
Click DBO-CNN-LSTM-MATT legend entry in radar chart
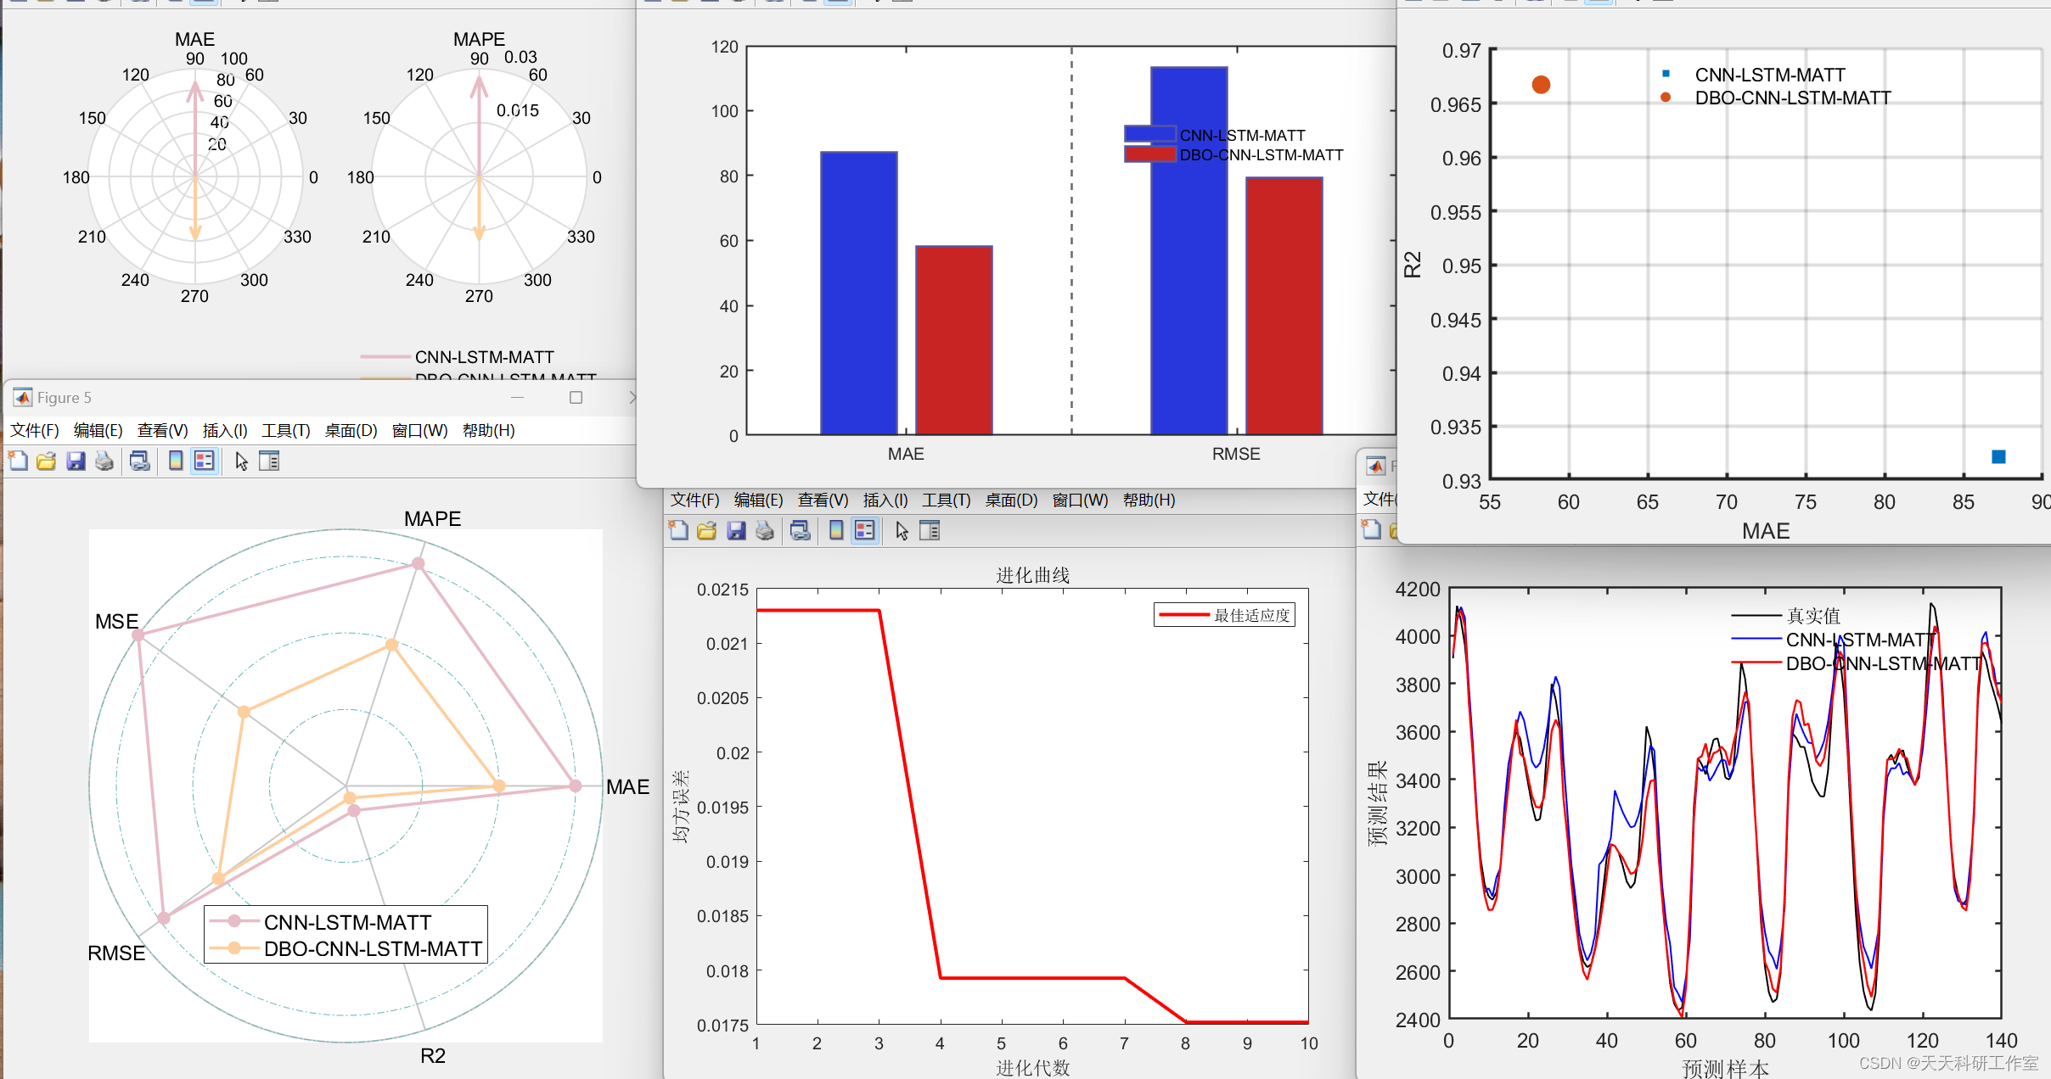coord(346,948)
